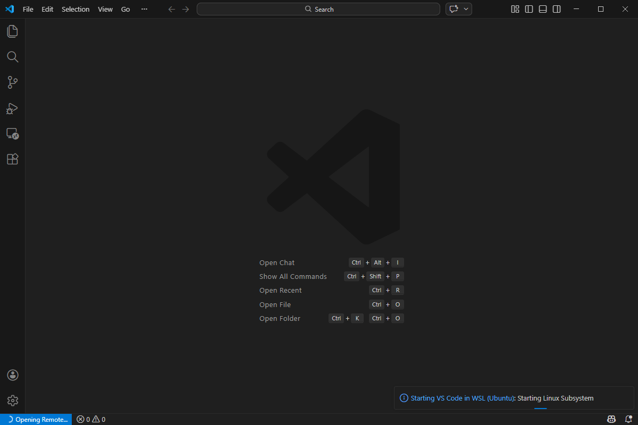Screen dimensions: 638x425
Task: Open the Manage gear settings icon
Action: coord(13,401)
